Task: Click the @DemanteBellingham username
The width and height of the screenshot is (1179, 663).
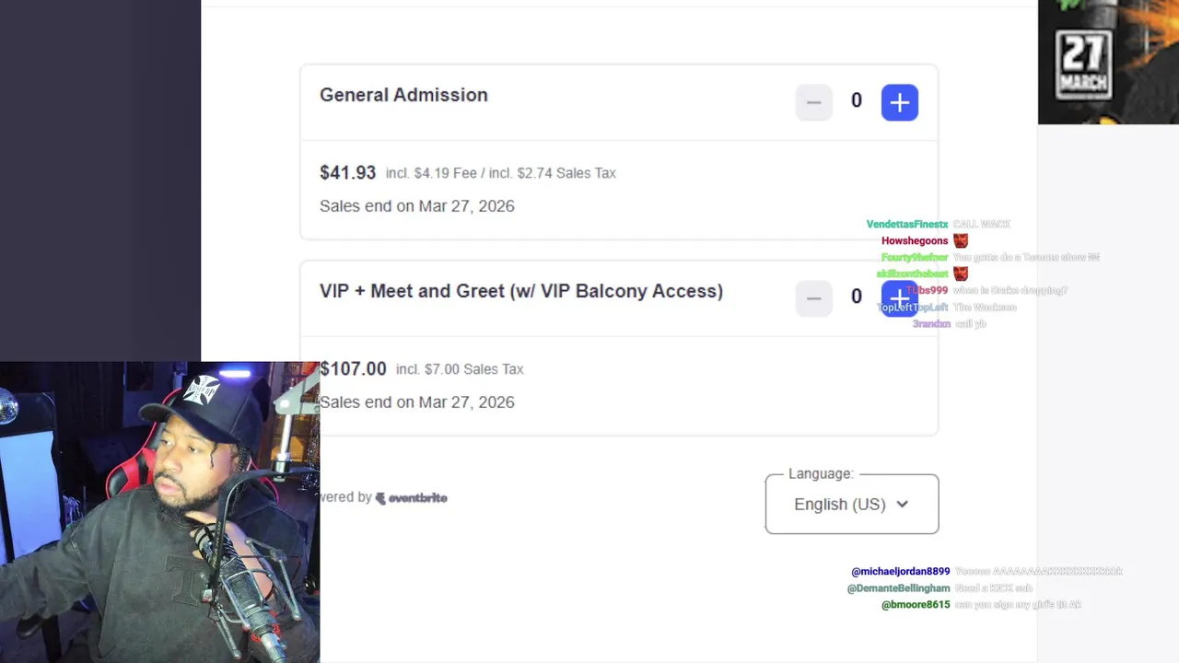Action: 898,588
